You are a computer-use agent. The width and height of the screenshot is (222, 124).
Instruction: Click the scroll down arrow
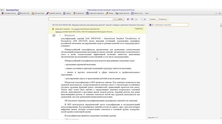coord(221,118)
